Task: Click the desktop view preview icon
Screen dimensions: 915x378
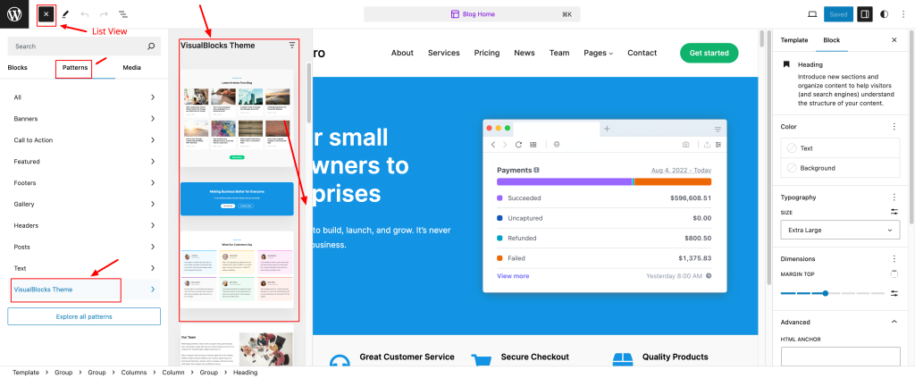Action: point(812,14)
